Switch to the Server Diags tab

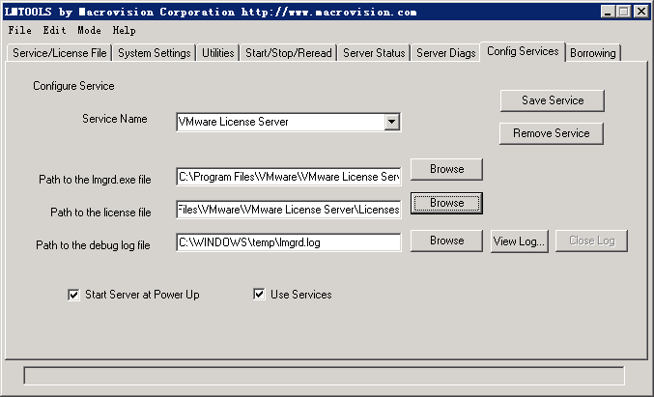point(445,53)
